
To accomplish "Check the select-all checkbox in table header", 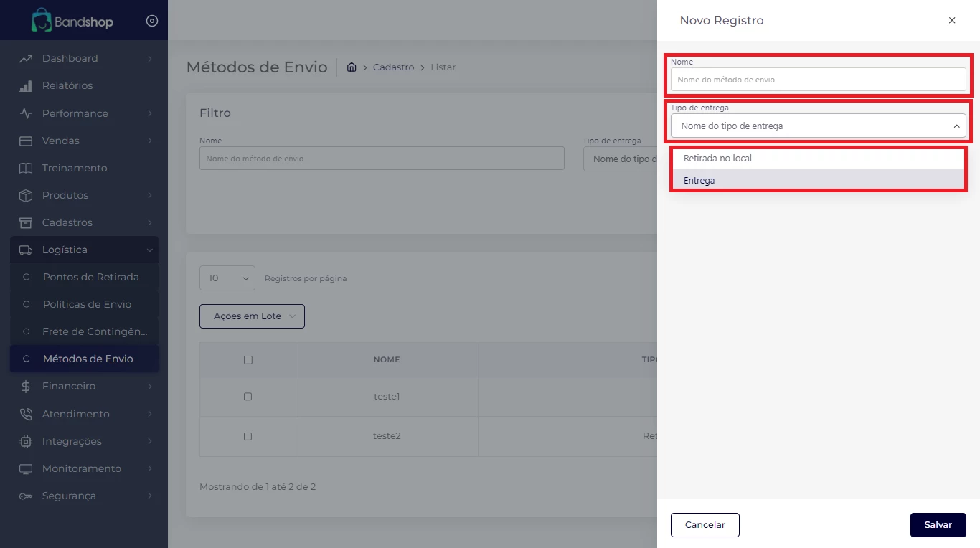I will pos(248,360).
